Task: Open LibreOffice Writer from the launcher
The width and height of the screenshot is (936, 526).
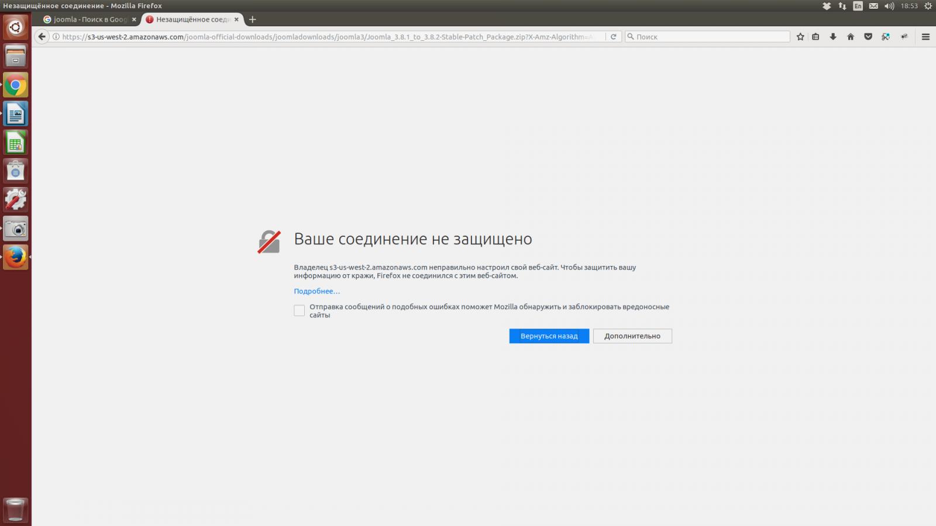Action: (16, 113)
